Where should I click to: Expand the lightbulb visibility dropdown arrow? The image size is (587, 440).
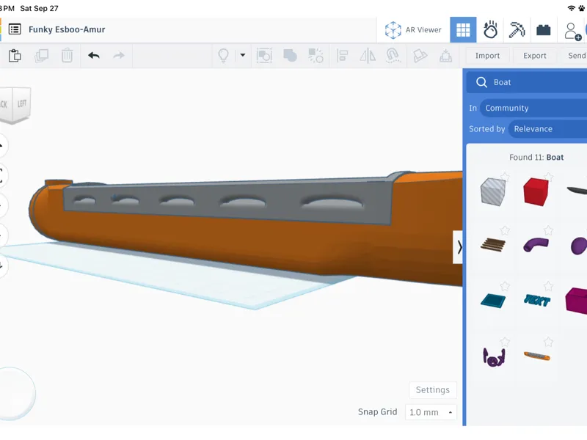(243, 55)
